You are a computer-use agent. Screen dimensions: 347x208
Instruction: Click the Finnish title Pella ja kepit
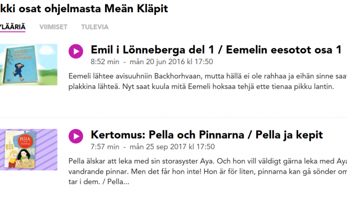[289, 135]
